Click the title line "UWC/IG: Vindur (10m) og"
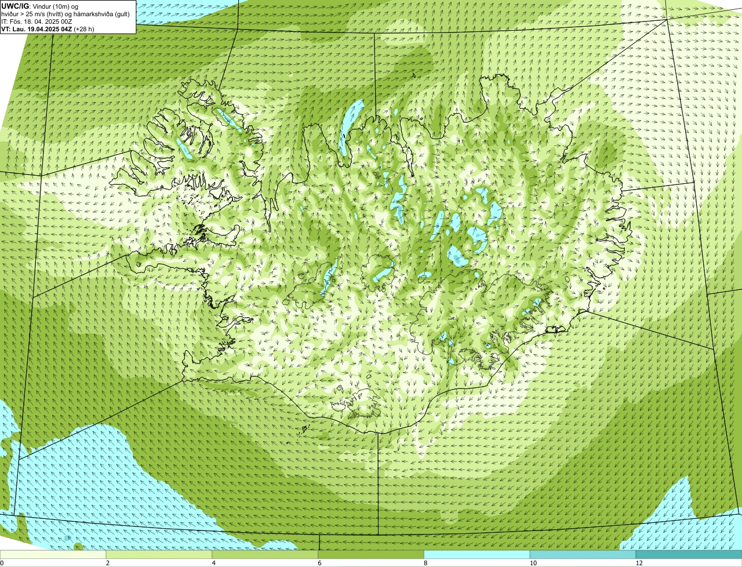 39,6
